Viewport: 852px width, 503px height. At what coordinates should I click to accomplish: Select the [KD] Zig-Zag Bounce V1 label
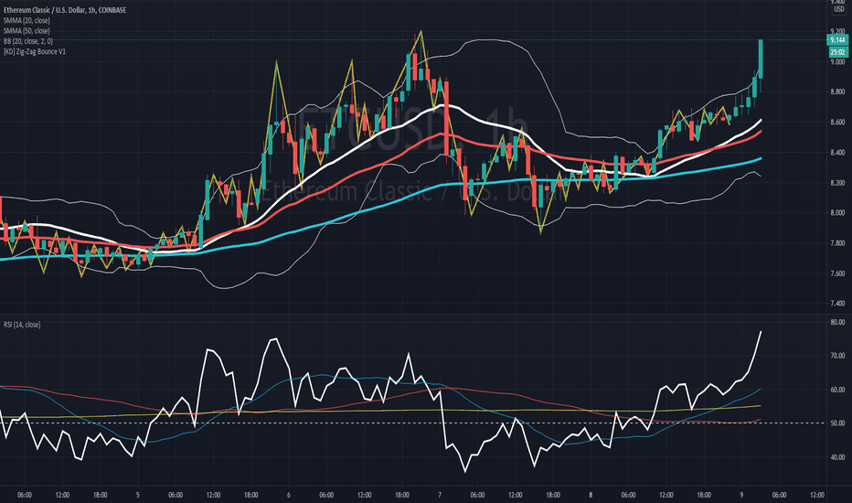point(34,51)
